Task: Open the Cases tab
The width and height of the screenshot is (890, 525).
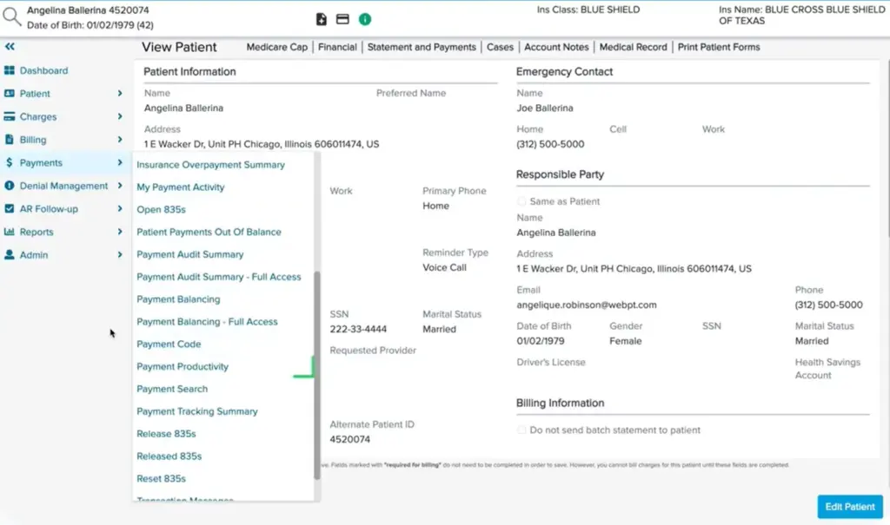Action: coord(500,47)
